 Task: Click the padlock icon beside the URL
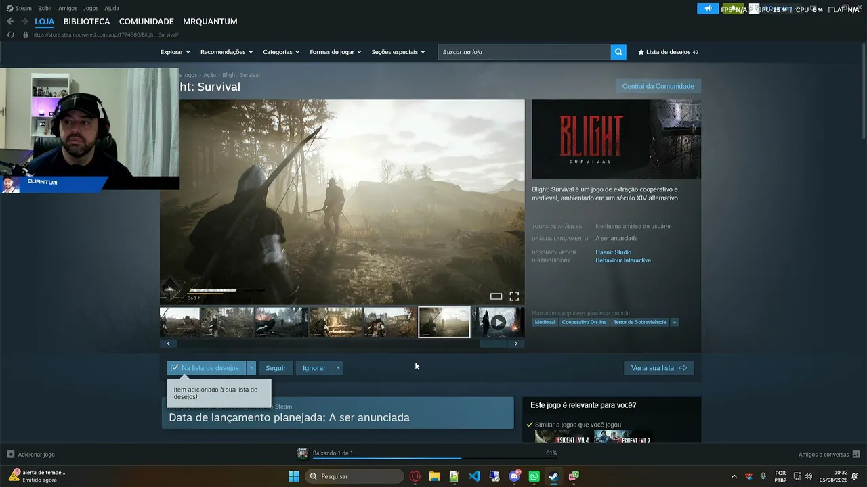(26, 34)
